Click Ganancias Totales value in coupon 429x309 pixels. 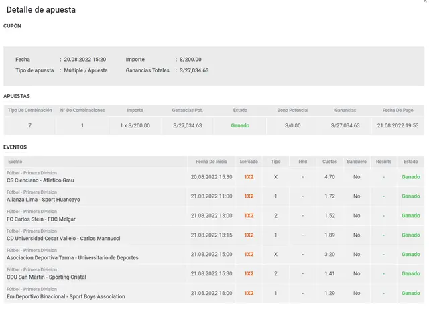[194, 70]
